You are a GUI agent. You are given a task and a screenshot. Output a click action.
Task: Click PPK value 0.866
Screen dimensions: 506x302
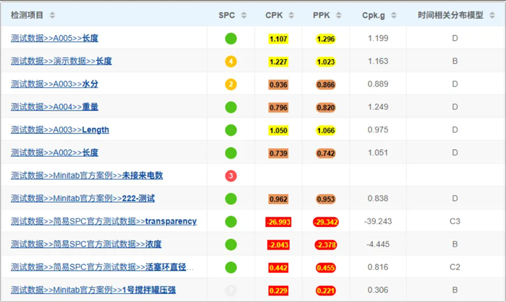[x=326, y=85]
